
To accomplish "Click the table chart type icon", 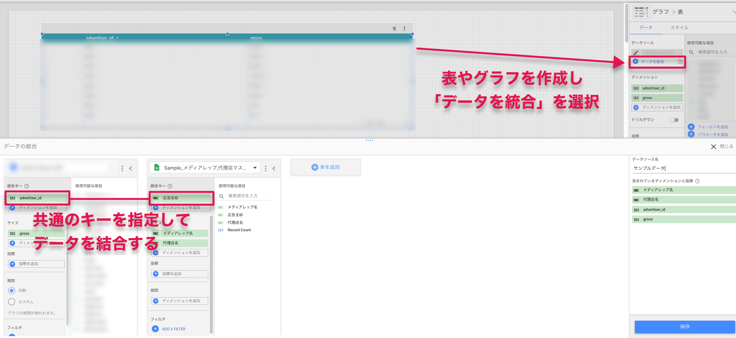I will pyautogui.click(x=641, y=12).
